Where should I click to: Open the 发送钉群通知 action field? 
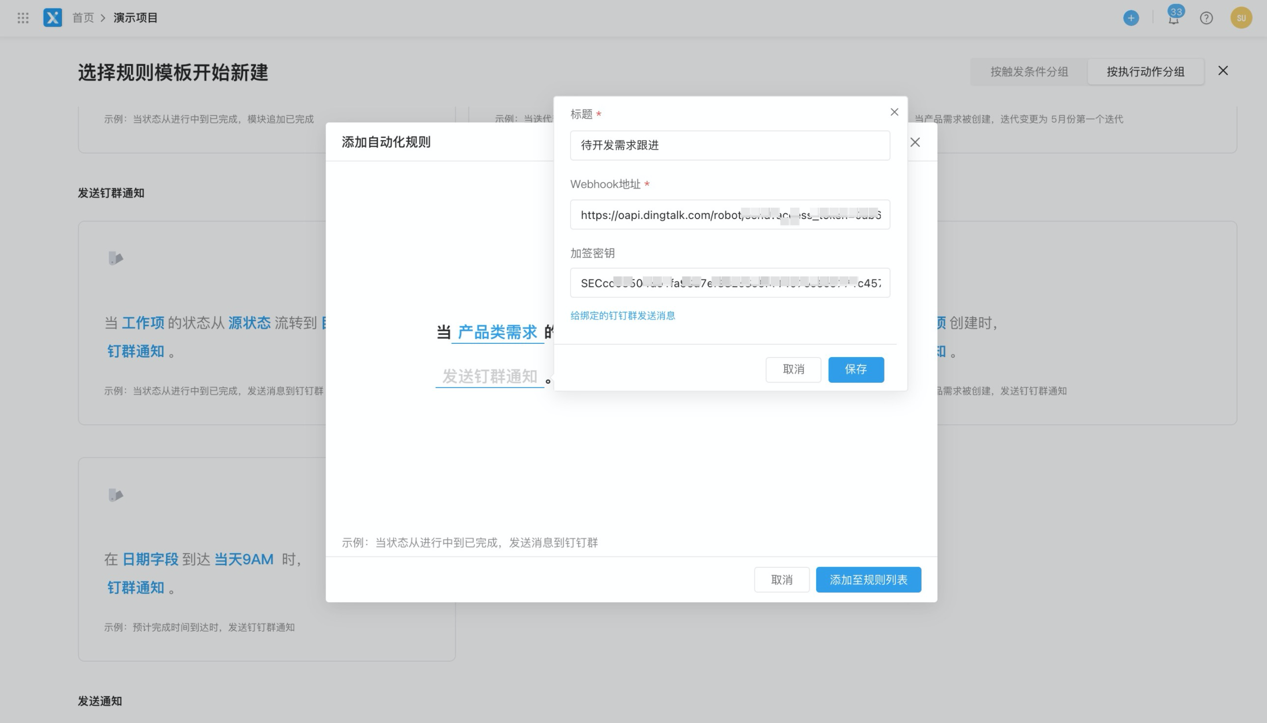point(490,376)
